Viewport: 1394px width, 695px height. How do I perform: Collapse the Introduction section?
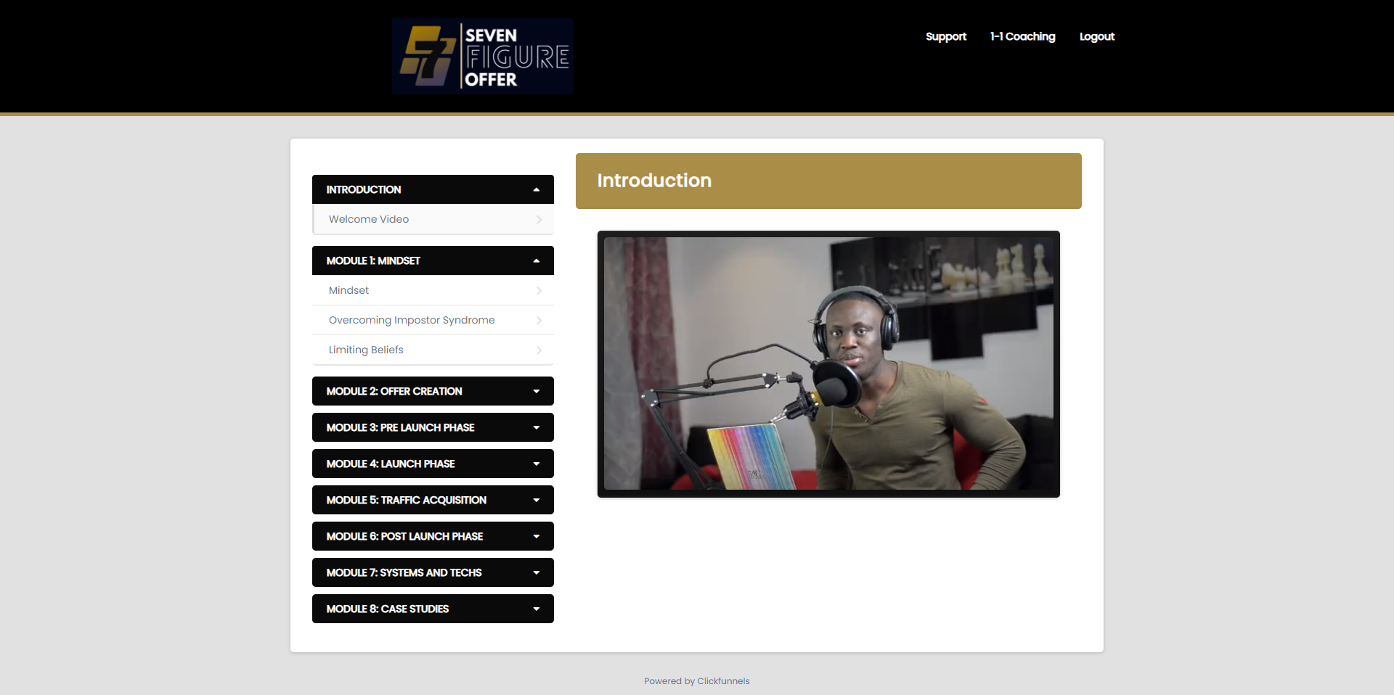point(433,189)
